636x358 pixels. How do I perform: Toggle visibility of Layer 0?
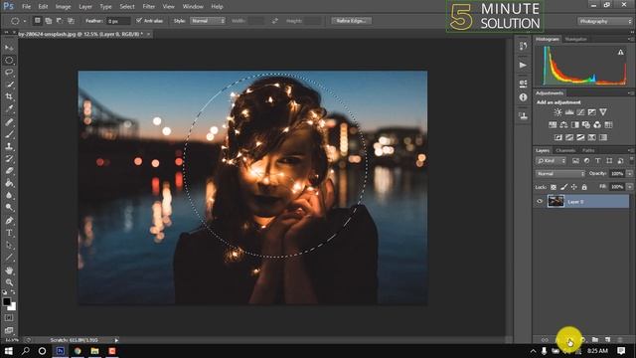(x=540, y=201)
